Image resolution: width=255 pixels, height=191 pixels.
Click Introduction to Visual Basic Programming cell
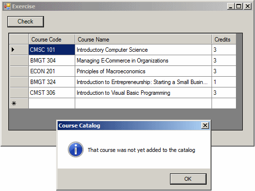143,93
